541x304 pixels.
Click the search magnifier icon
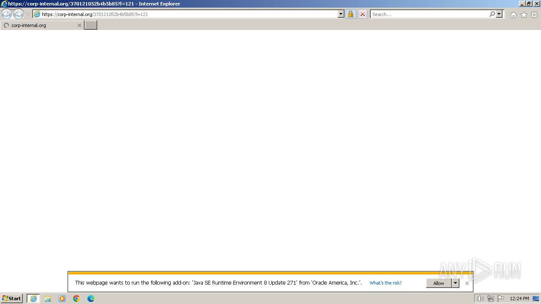(492, 14)
